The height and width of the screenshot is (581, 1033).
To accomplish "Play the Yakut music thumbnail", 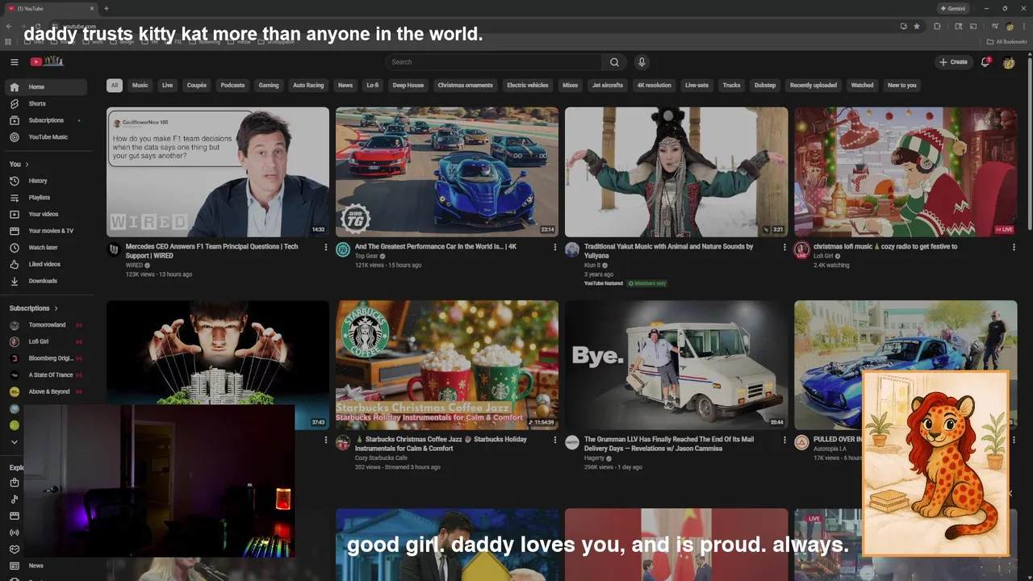I will (x=676, y=172).
